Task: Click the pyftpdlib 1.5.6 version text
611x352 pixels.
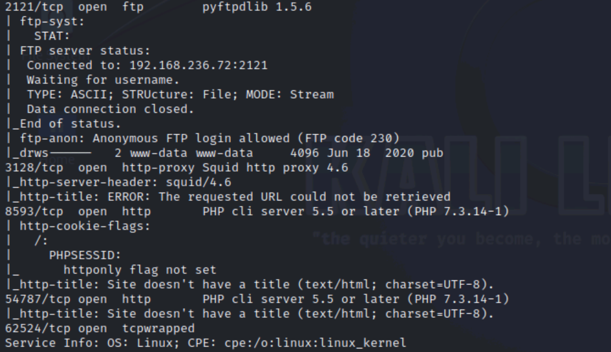Action: 257,7
